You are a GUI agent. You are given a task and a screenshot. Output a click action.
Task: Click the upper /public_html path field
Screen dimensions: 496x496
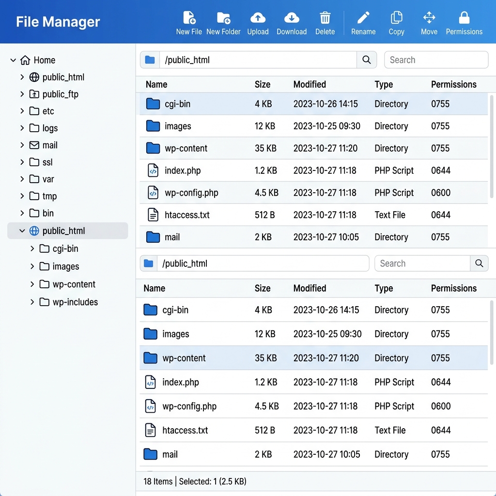click(x=258, y=60)
